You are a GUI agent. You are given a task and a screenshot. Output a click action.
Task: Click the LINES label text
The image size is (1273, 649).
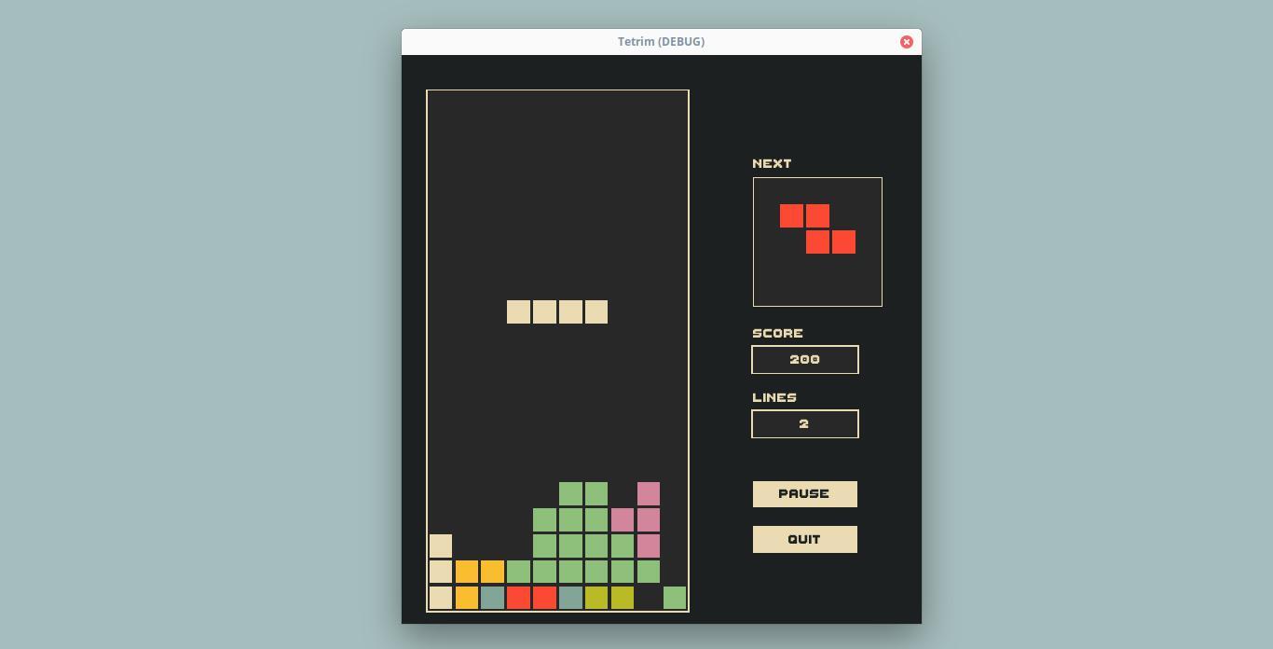[x=773, y=398]
